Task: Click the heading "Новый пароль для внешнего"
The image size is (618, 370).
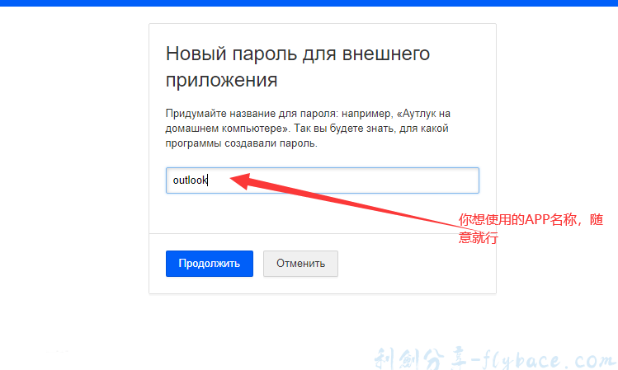Action: pyautogui.click(x=298, y=54)
